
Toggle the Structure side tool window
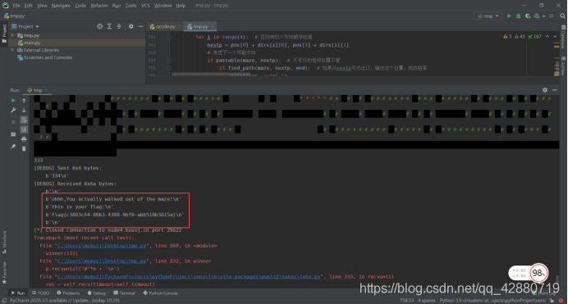pyautogui.click(x=4, y=243)
